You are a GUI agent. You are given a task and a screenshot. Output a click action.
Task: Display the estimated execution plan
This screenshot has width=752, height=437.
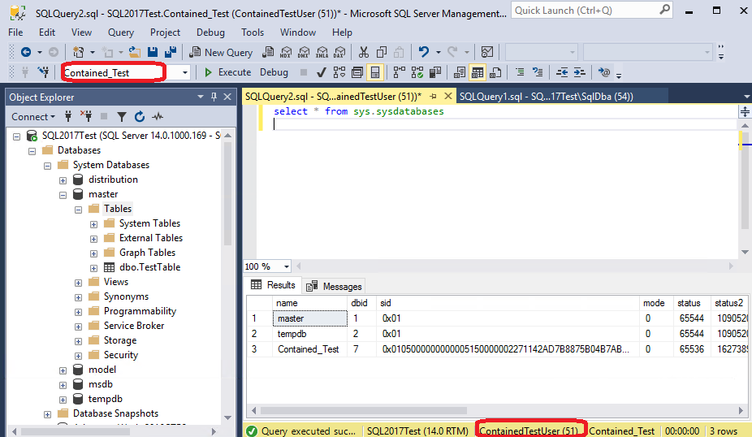pos(339,72)
